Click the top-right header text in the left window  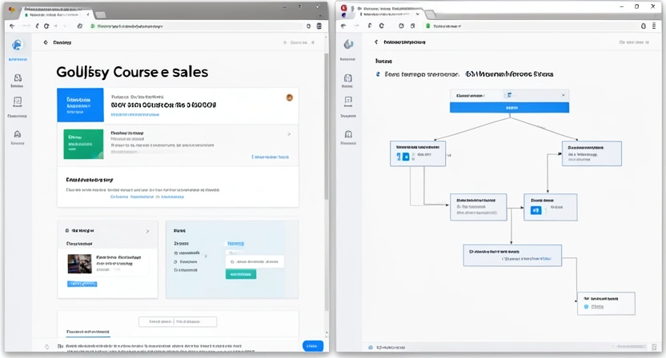pos(299,42)
